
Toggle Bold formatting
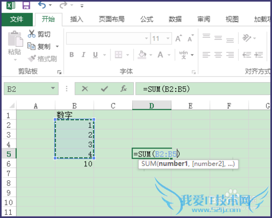(x=72, y=54)
